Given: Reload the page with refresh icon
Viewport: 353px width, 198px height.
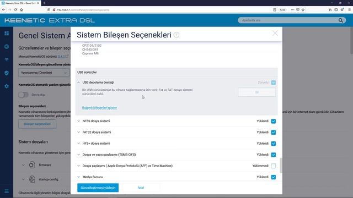Looking at the screenshot, I should coord(15,10).
